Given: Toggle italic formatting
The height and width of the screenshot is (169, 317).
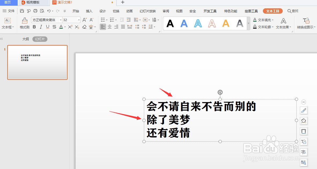Looking at the screenshot, I should point(40,27).
